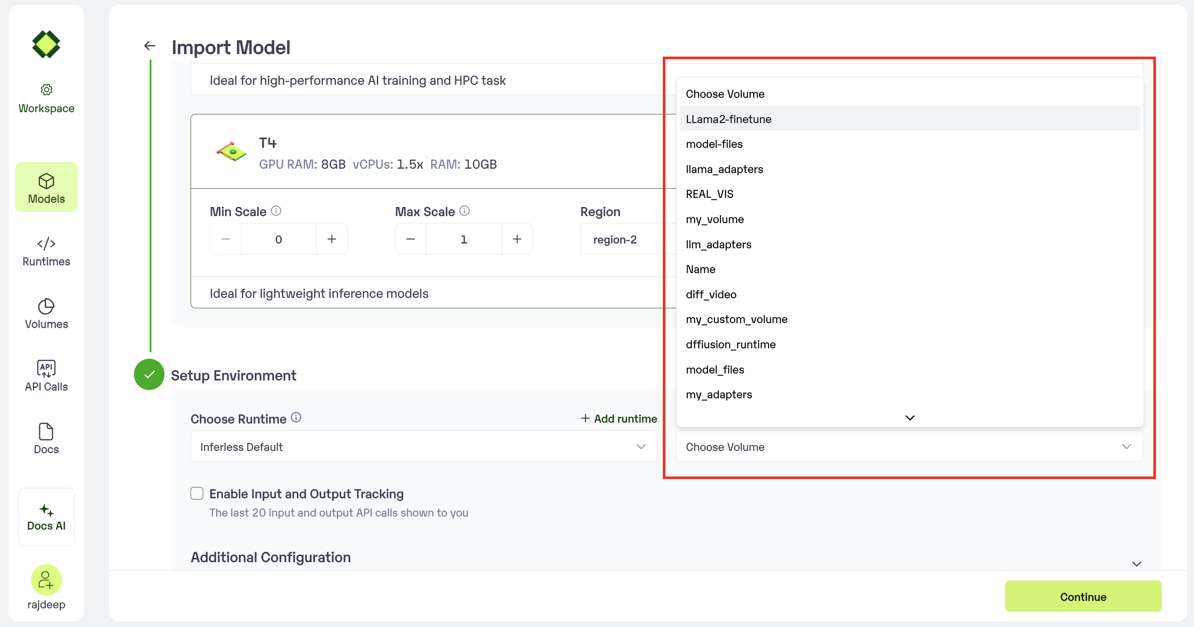Click the rajdeep user avatar

coord(47,579)
